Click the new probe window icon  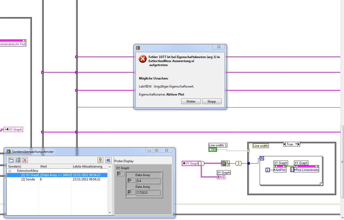click(x=11, y=160)
